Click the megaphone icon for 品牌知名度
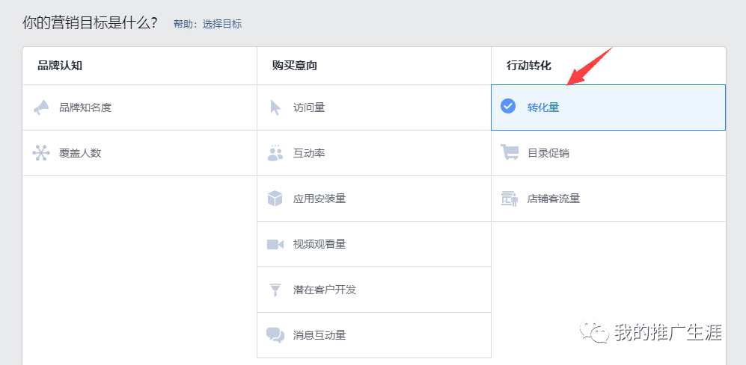The height and width of the screenshot is (365, 746). click(40, 107)
